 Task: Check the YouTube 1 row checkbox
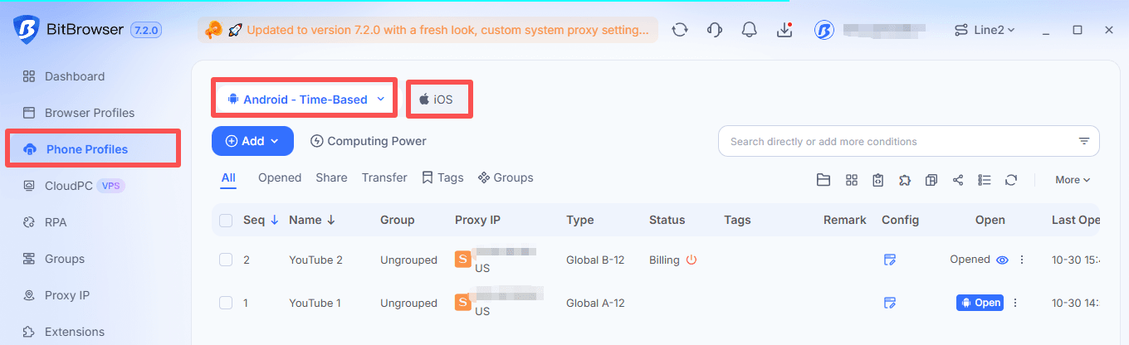point(226,303)
